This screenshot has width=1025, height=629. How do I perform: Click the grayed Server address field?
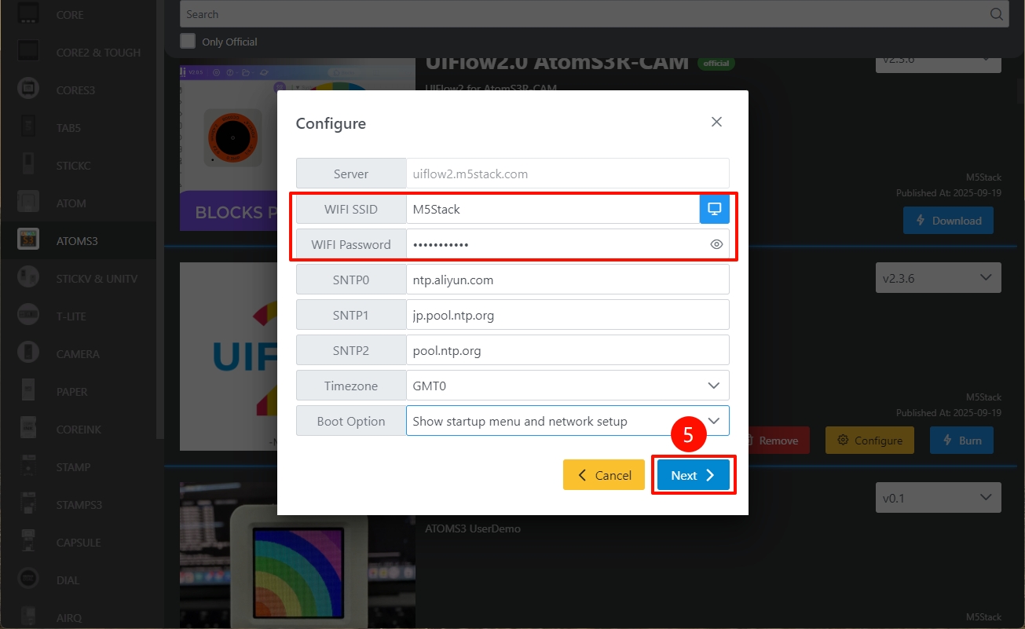(568, 174)
